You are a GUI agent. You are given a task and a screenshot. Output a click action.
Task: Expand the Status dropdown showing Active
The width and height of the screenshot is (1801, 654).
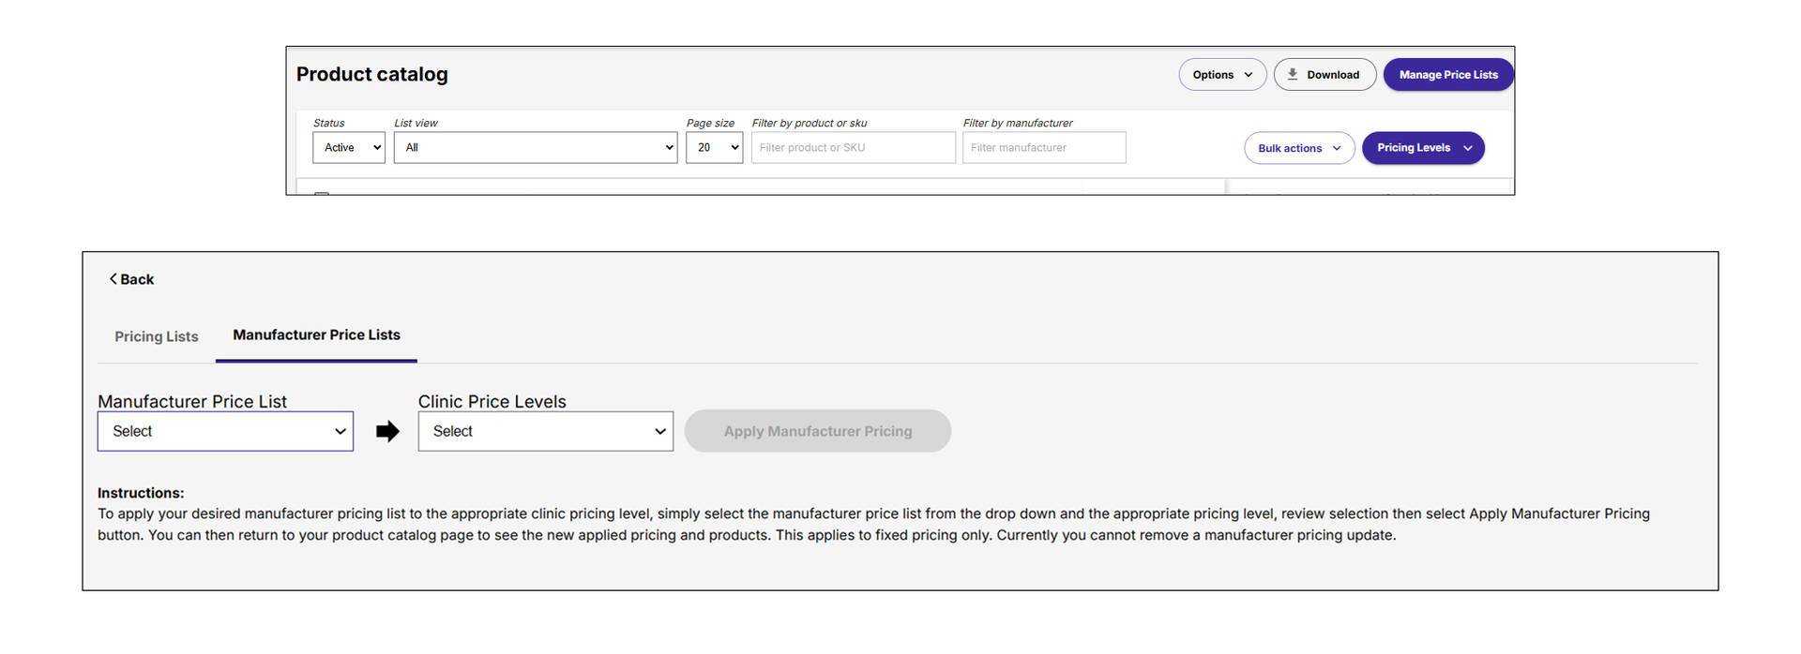pos(349,148)
